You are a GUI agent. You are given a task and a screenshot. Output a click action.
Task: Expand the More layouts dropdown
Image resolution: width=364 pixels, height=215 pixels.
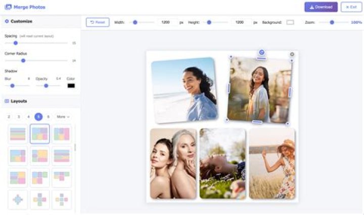63,116
